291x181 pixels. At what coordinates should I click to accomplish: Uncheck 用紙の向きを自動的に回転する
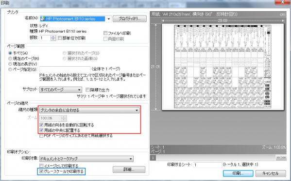point(41,125)
